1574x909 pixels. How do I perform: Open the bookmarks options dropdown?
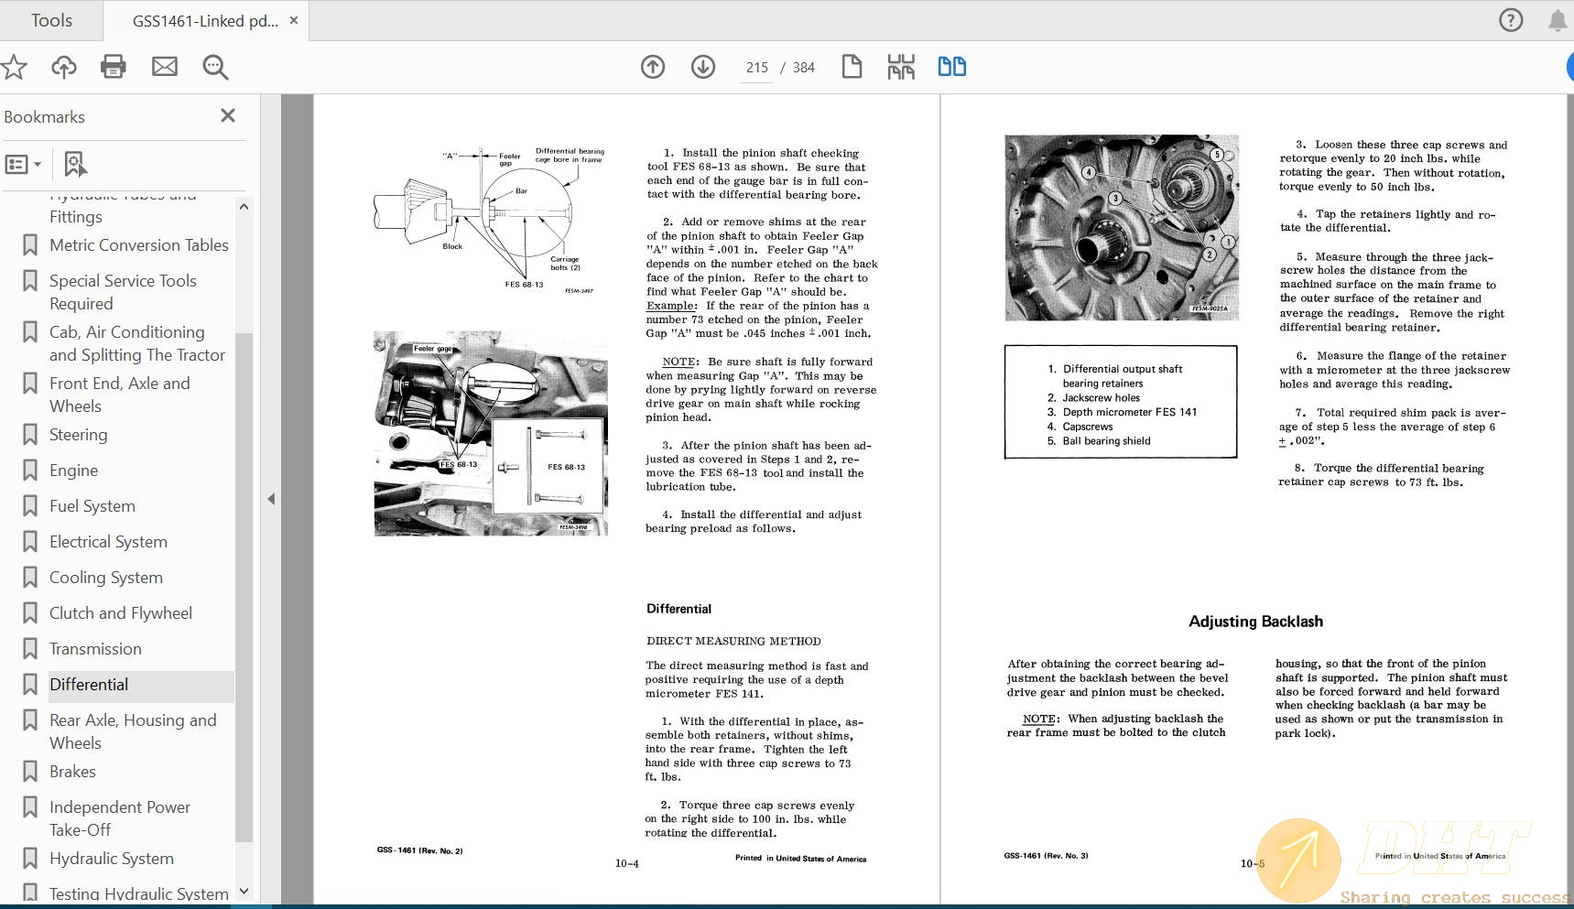(x=24, y=165)
